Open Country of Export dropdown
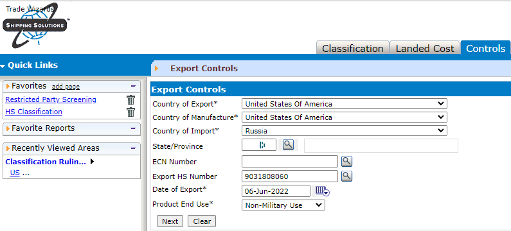This screenshot has height=231, width=511. point(345,104)
